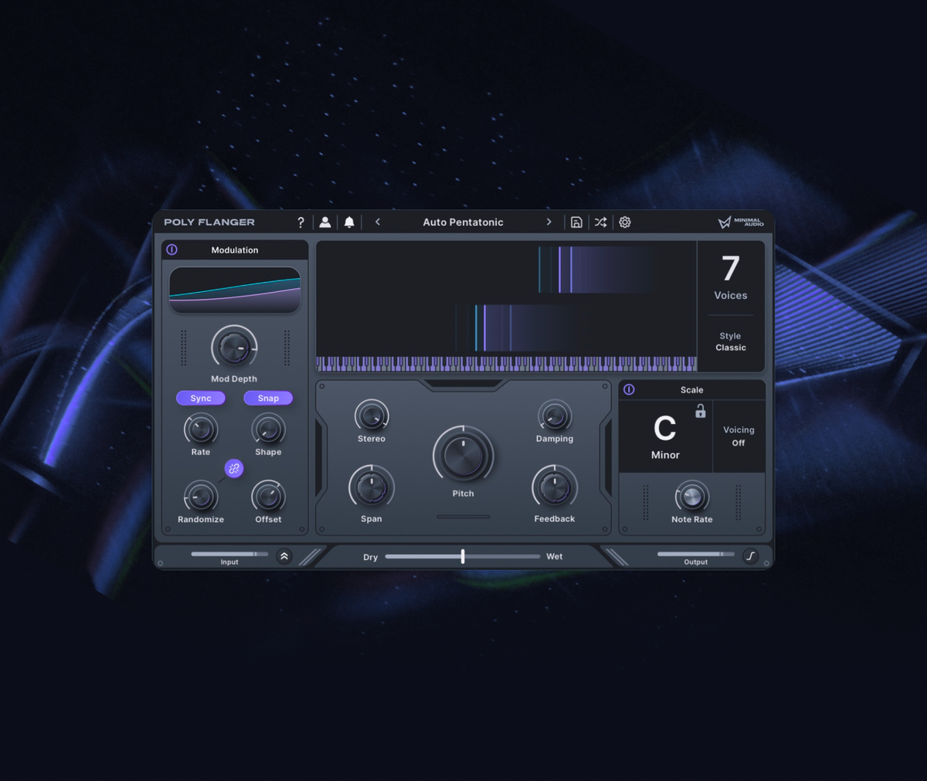Screen dimensions: 927x781
Task: Click the Feedback knob
Action: 555,488
